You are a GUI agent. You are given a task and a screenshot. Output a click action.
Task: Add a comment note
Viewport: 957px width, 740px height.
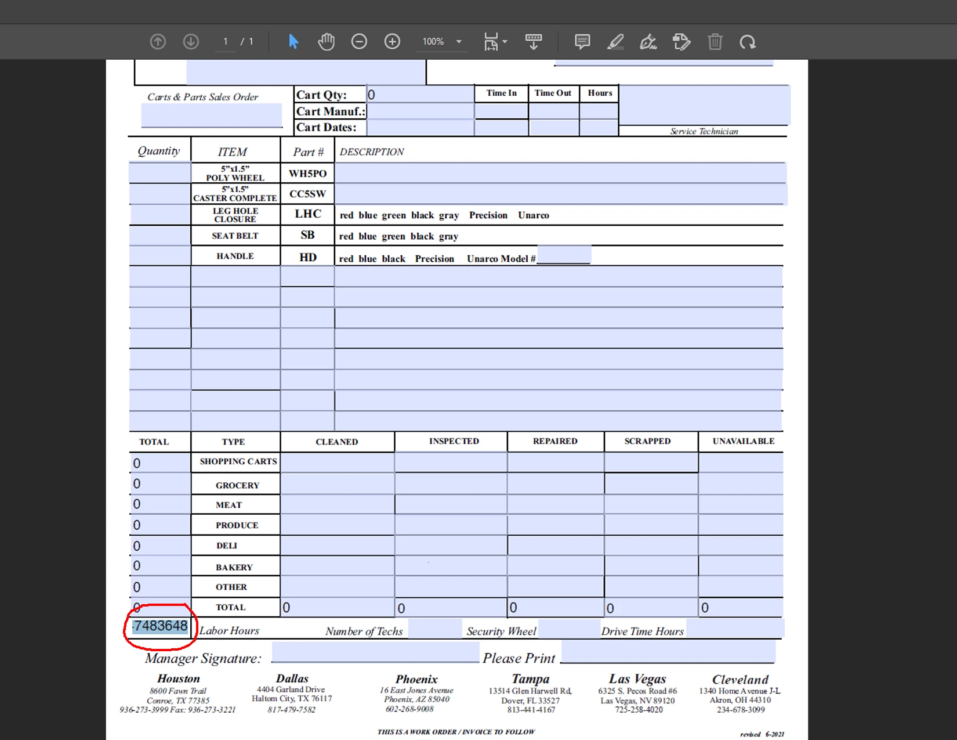[x=582, y=42]
